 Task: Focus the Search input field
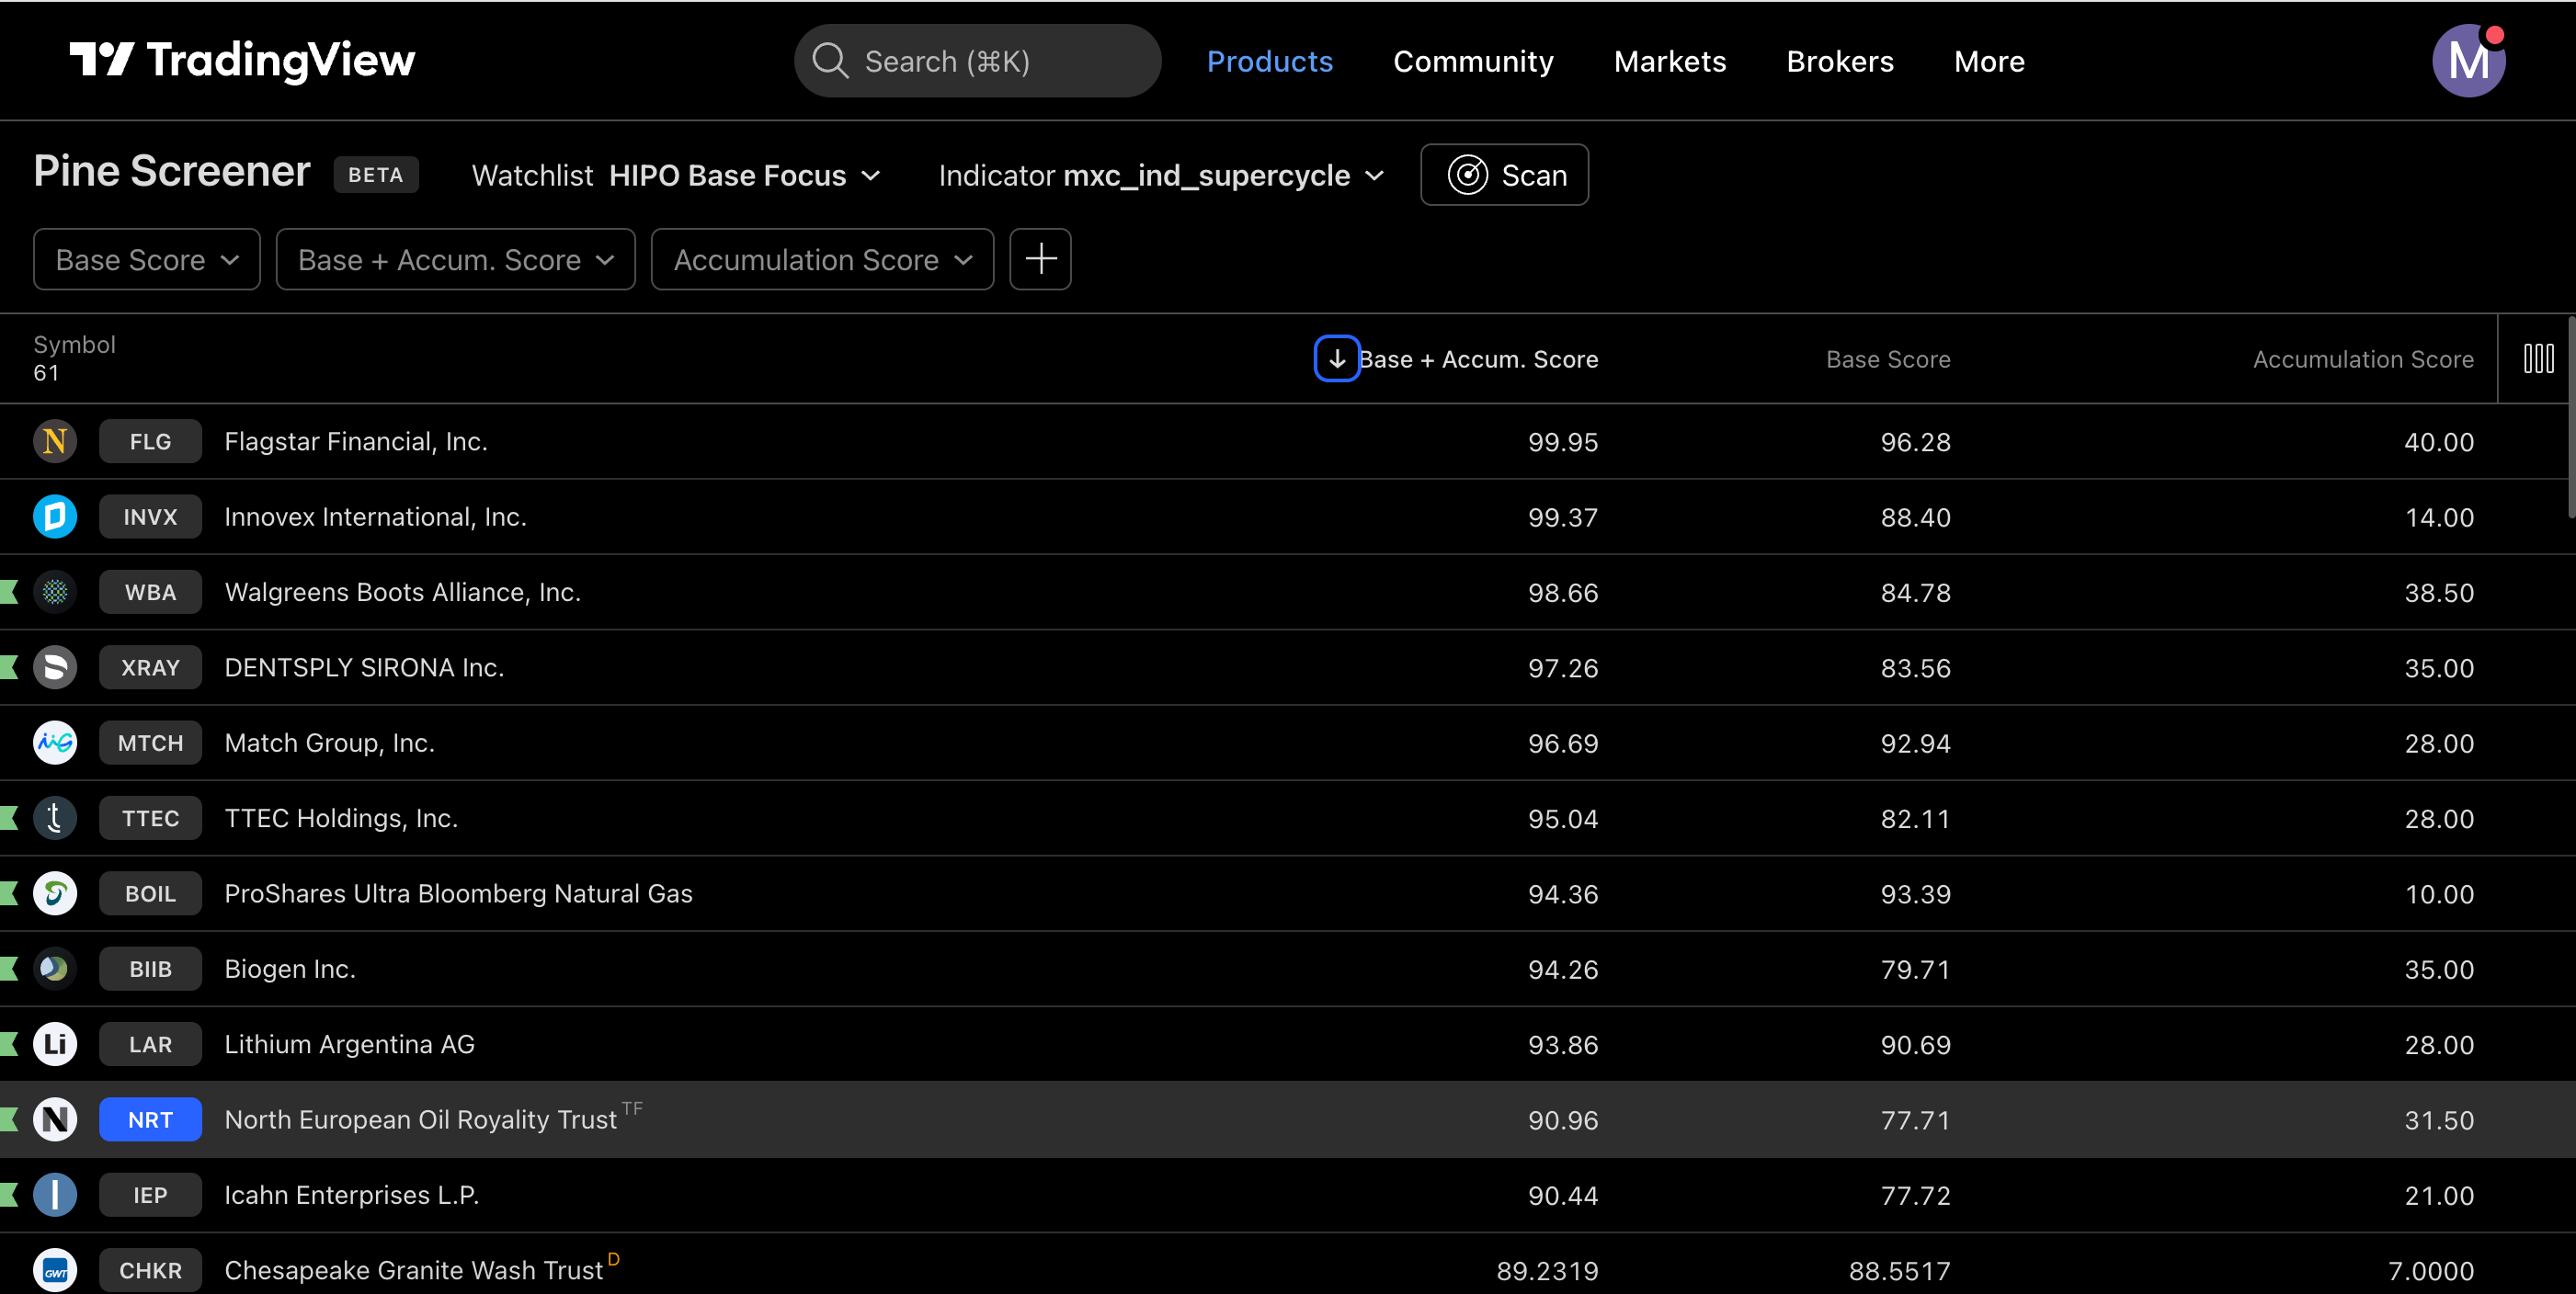pyautogui.click(x=977, y=61)
